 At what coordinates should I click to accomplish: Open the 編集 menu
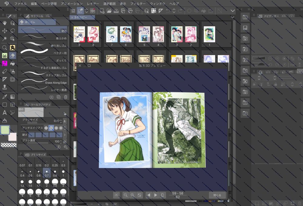(34, 4)
